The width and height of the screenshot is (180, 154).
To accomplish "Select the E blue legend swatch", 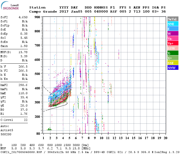I will click(173, 29).
